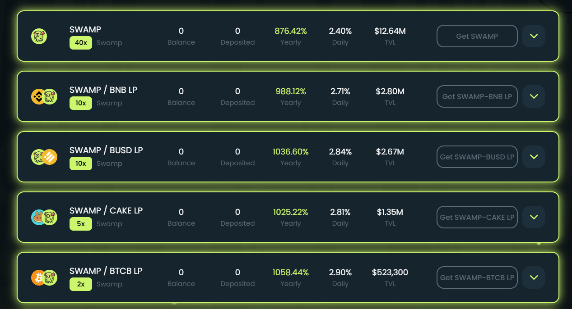Viewport: 572px width, 309px height.
Task: Expand the SWAMP pool details chevron
Action: pos(534,36)
